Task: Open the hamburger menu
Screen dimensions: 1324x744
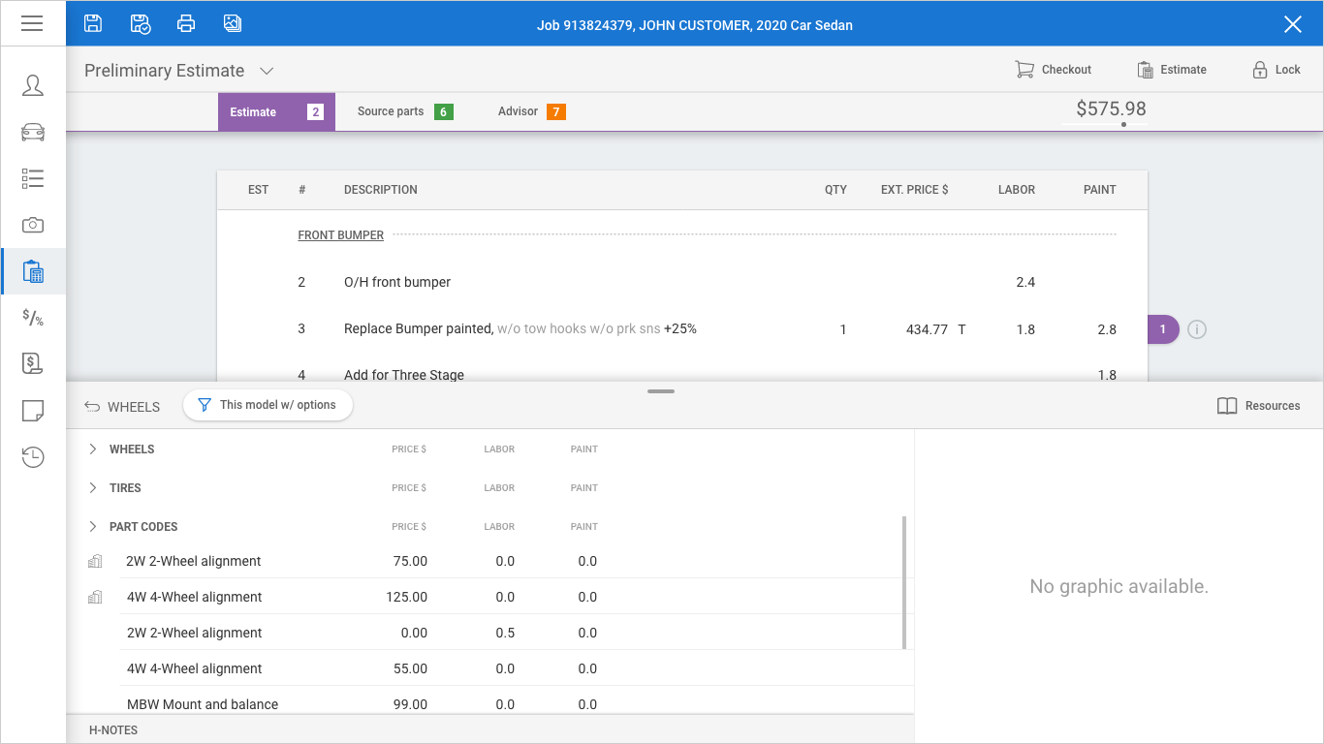Action: [32, 23]
